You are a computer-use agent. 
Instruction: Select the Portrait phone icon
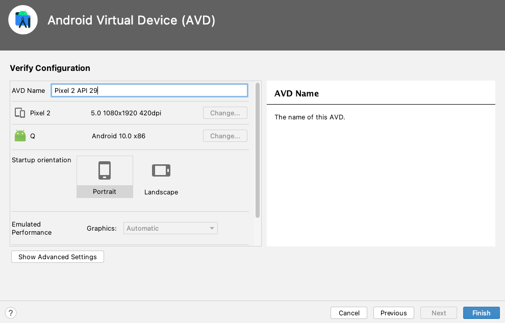click(x=105, y=170)
